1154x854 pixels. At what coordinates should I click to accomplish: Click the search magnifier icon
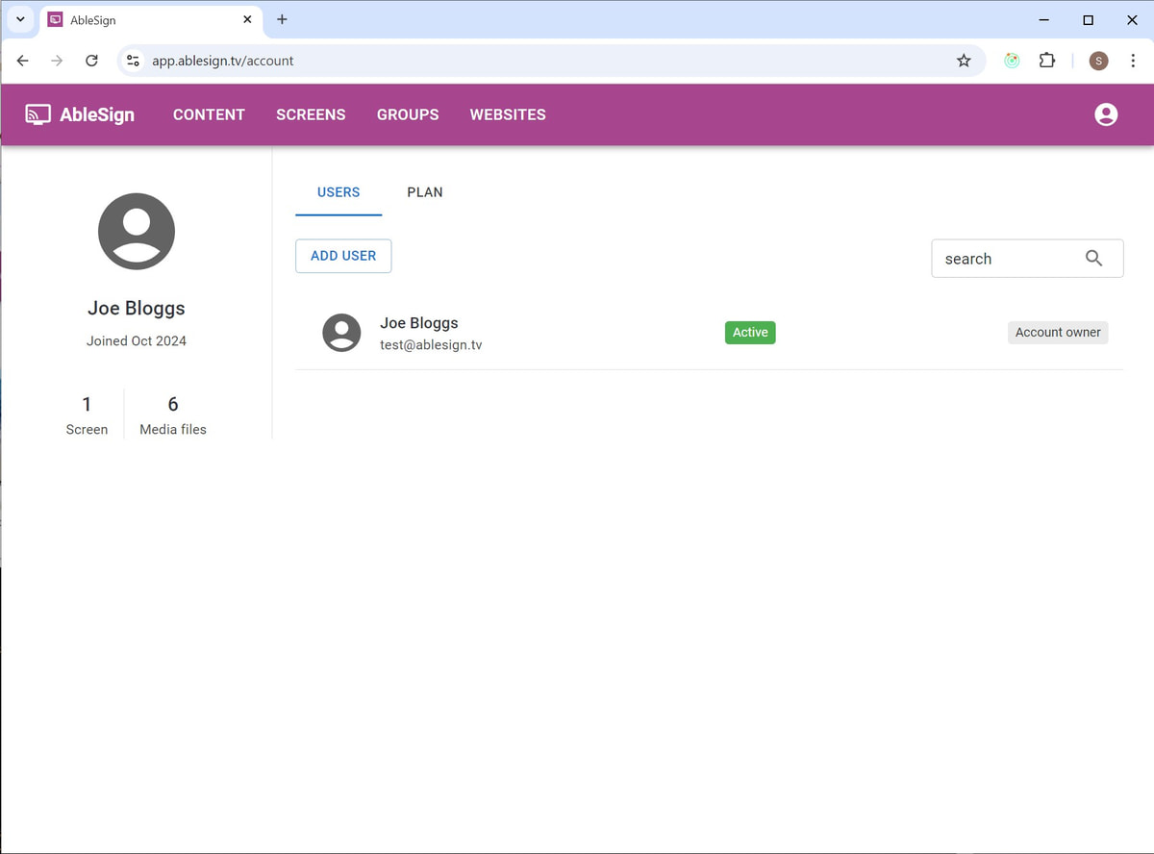click(1093, 258)
